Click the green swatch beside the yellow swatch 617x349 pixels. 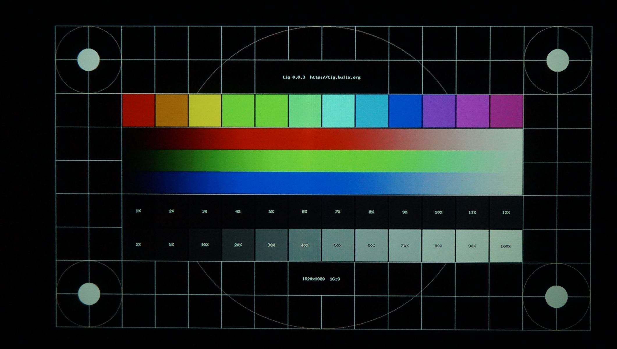[x=238, y=111]
